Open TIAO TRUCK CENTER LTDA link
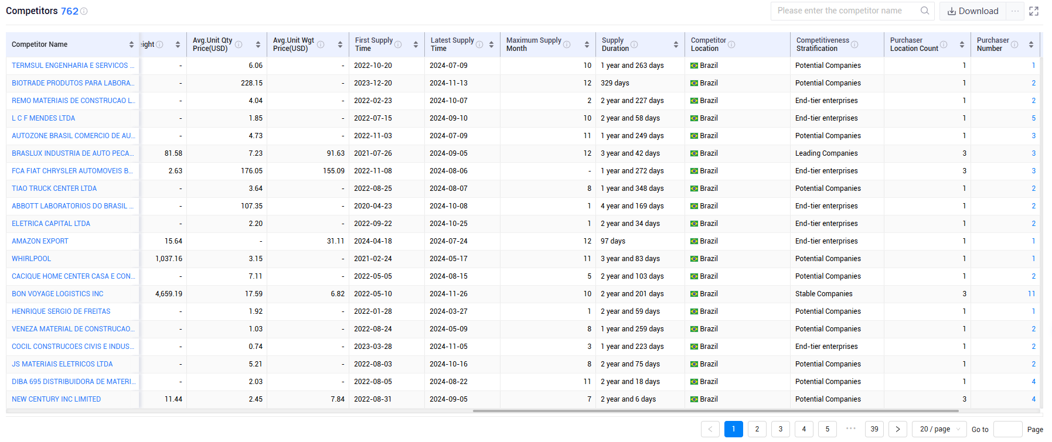The width and height of the screenshot is (1052, 442). click(55, 189)
